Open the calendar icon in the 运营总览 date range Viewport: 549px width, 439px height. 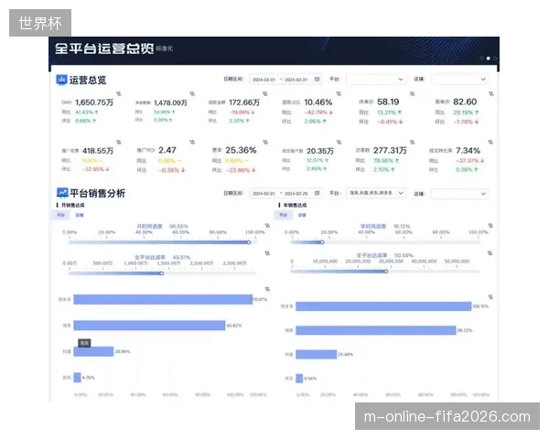[x=317, y=80]
